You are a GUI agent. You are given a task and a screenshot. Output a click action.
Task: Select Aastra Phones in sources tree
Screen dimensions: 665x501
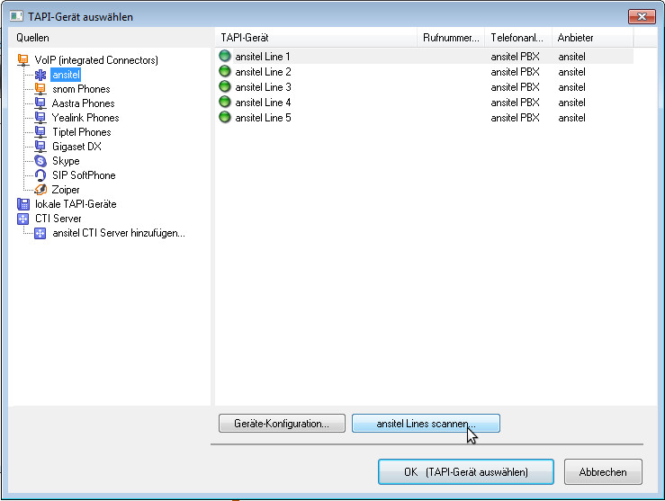coord(83,103)
